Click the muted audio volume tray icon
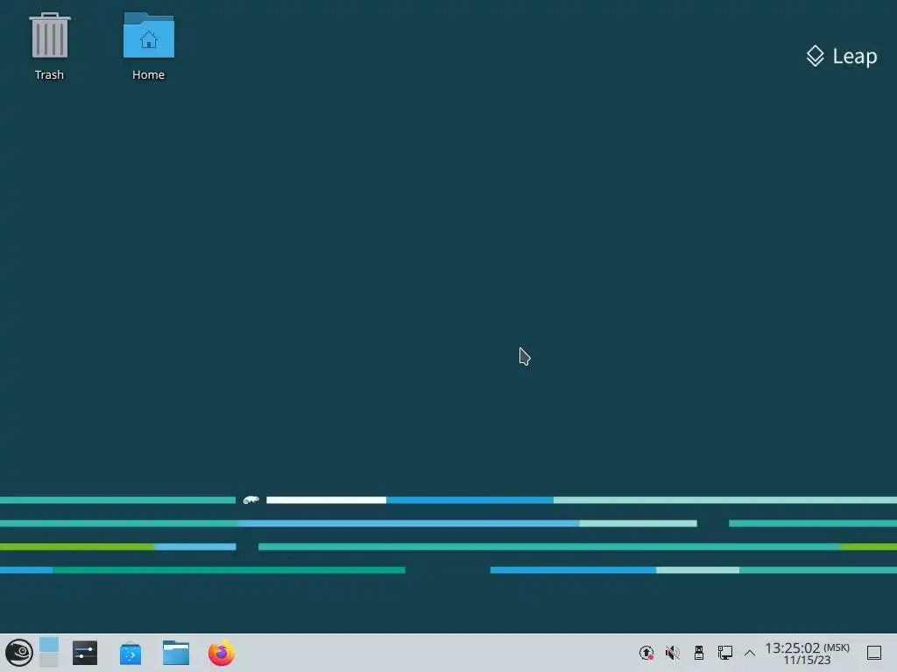The height and width of the screenshot is (672, 897). [673, 653]
